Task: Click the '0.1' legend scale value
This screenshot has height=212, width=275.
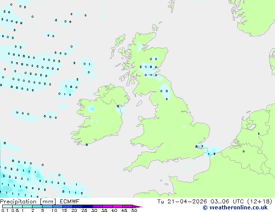Action: tap(5, 210)
